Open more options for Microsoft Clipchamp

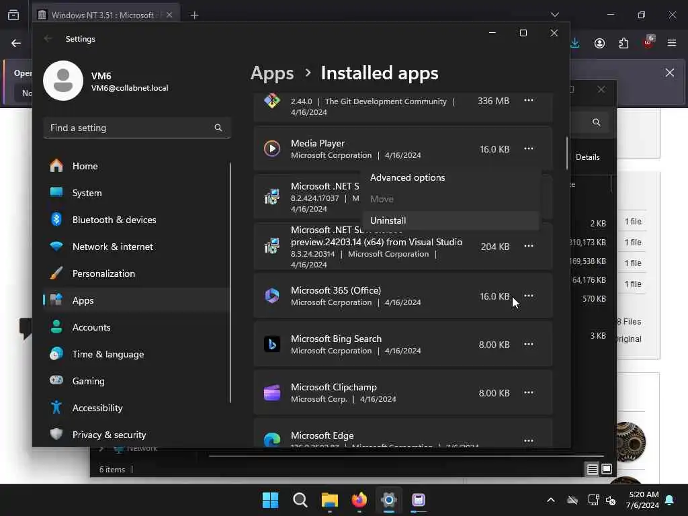click(529, 392)
